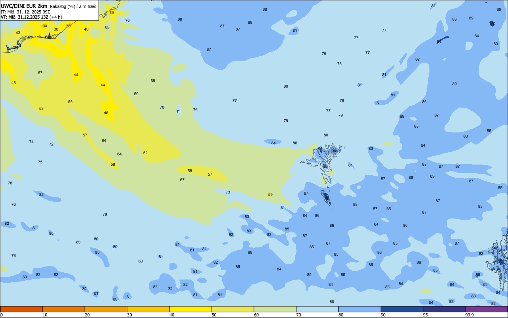
Task: Click the humidity value '59' on the map
Action: coord(270,195)
